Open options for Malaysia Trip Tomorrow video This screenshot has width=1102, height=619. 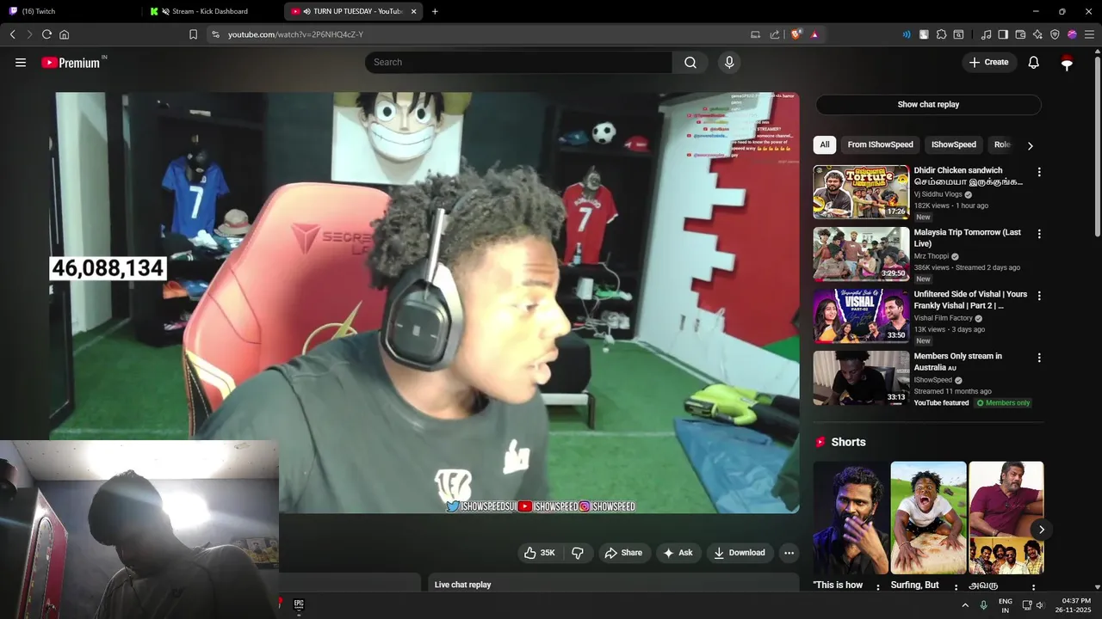pyautogui.click(x=1039, y=234)
